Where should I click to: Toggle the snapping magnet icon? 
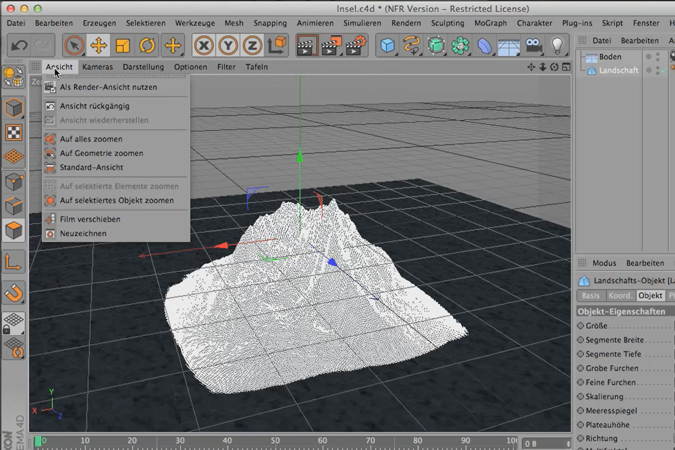(13, 292)
